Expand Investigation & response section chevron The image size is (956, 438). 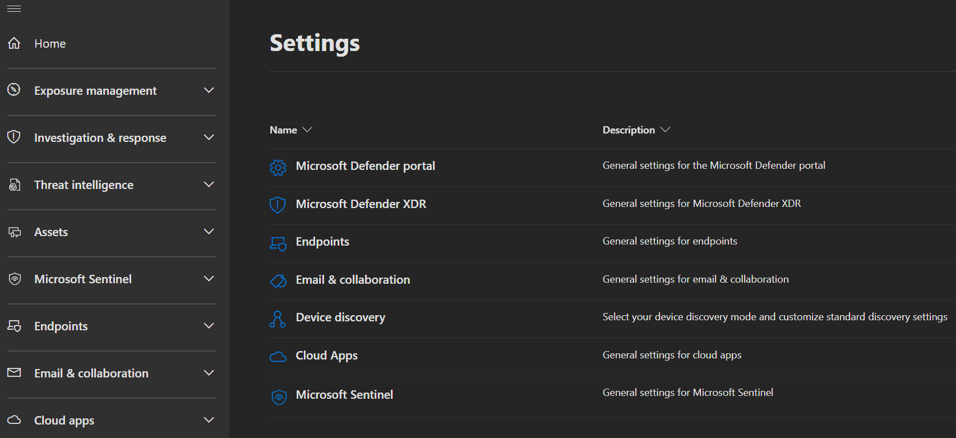pos(209,137)
